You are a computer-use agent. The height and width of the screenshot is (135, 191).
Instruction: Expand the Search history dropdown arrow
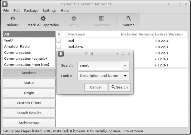click(125, 66)
